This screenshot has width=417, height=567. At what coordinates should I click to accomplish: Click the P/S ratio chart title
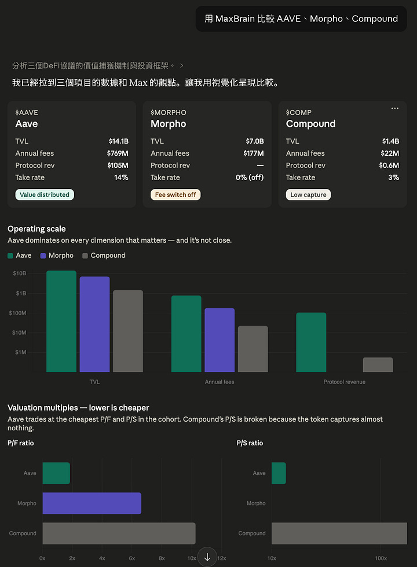(x=250, y=443)
